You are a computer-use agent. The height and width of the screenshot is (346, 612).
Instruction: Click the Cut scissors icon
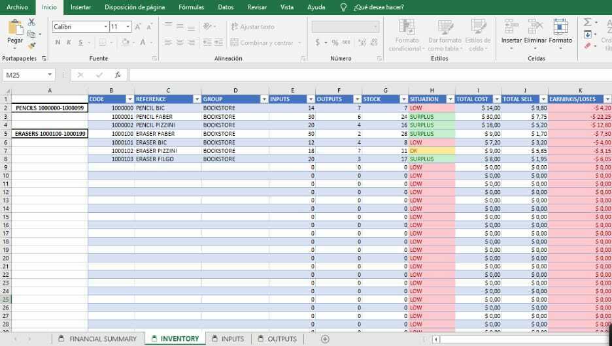(31, 22)
